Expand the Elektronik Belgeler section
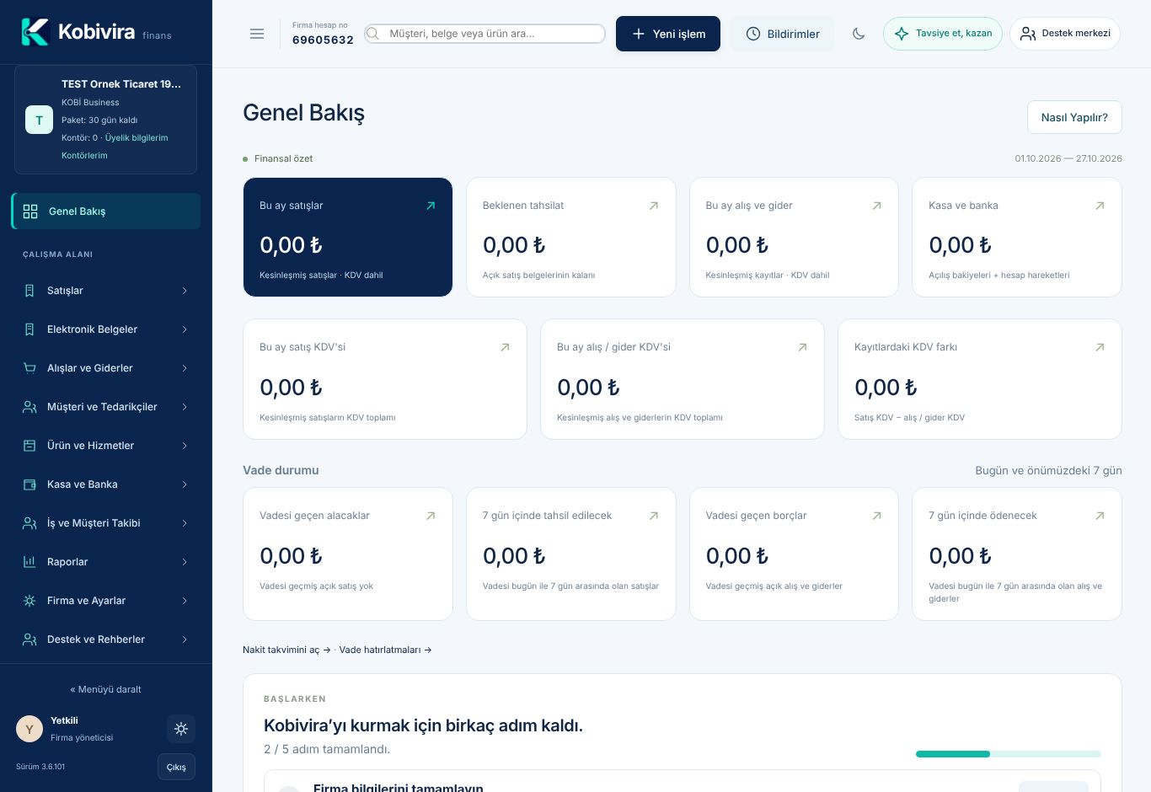1151x792 pixels. tap(105, 329)
